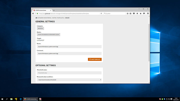Viewport: 180px width, 101px height.
Task: Click the Pocket icon in the toolbar
Action: (x=134, y=13)
